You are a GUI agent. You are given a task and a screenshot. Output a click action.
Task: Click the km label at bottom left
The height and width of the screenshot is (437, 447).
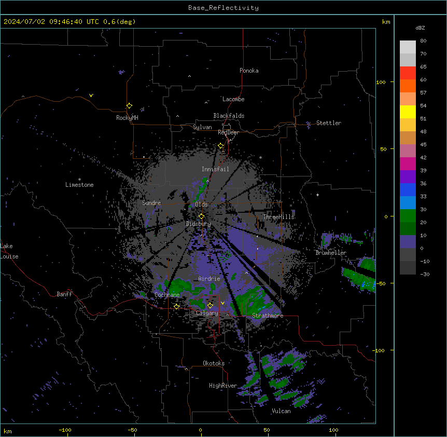click(x=8, y=431)
